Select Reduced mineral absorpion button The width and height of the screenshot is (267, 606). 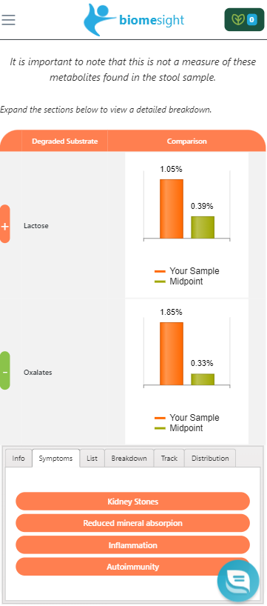tap(132, 523)
